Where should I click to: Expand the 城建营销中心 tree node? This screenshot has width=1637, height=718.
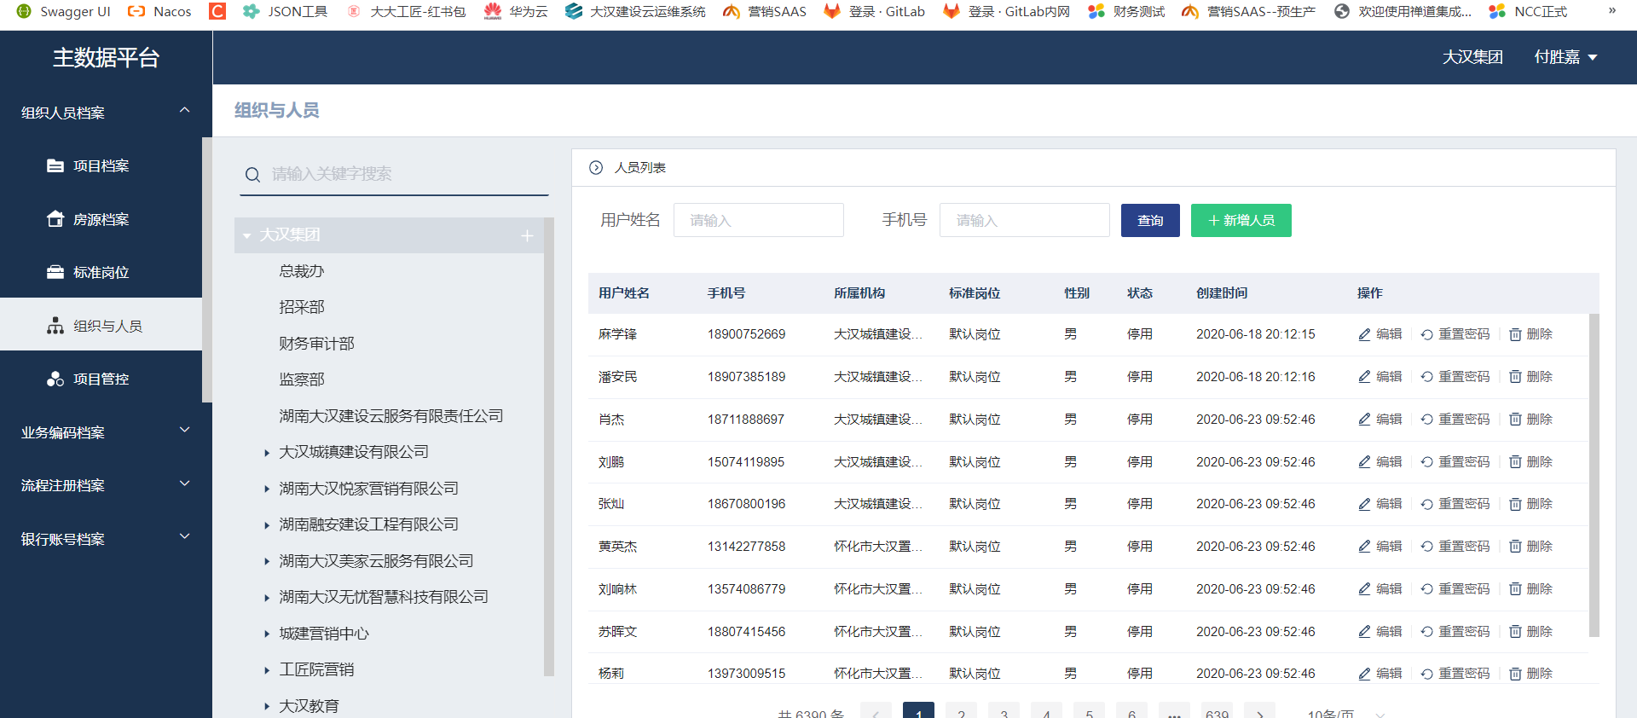[x=267, y=634]
